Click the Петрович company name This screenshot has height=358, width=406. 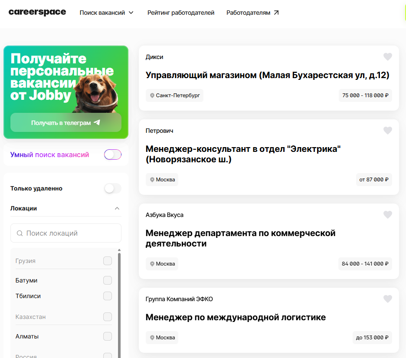pyautogui.click(x=159, y=131)
